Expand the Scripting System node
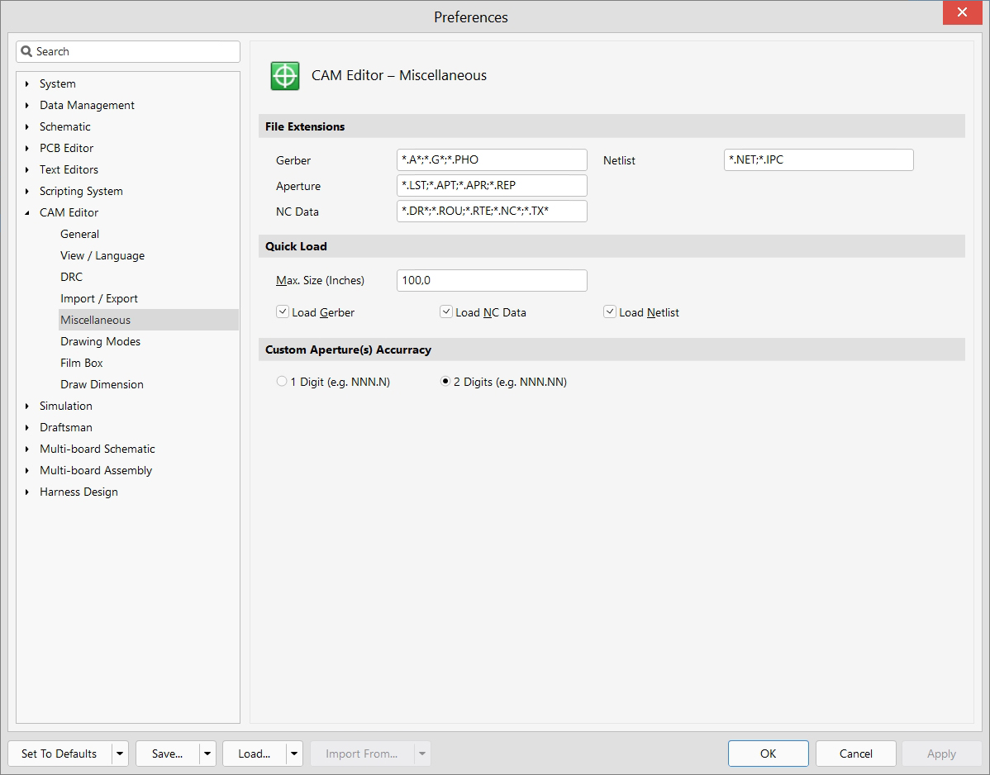This screenshot has height=775, width=990. click(x=27, y=191)
